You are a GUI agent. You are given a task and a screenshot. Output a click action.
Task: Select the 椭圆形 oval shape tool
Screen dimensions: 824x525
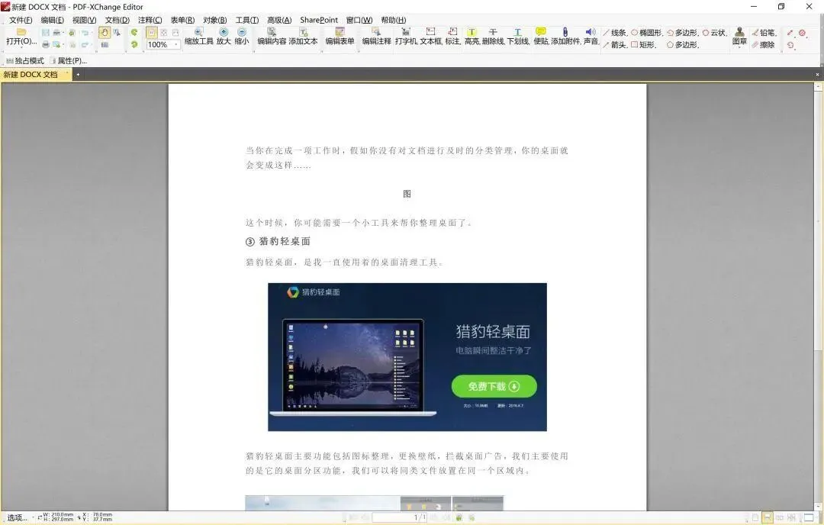coord(647,33)
